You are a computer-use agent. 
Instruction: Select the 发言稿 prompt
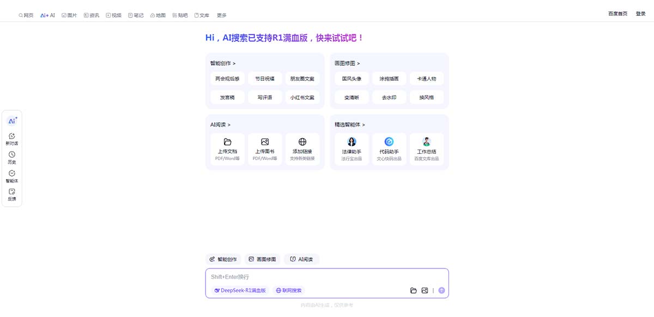click(x=227, y=98)
